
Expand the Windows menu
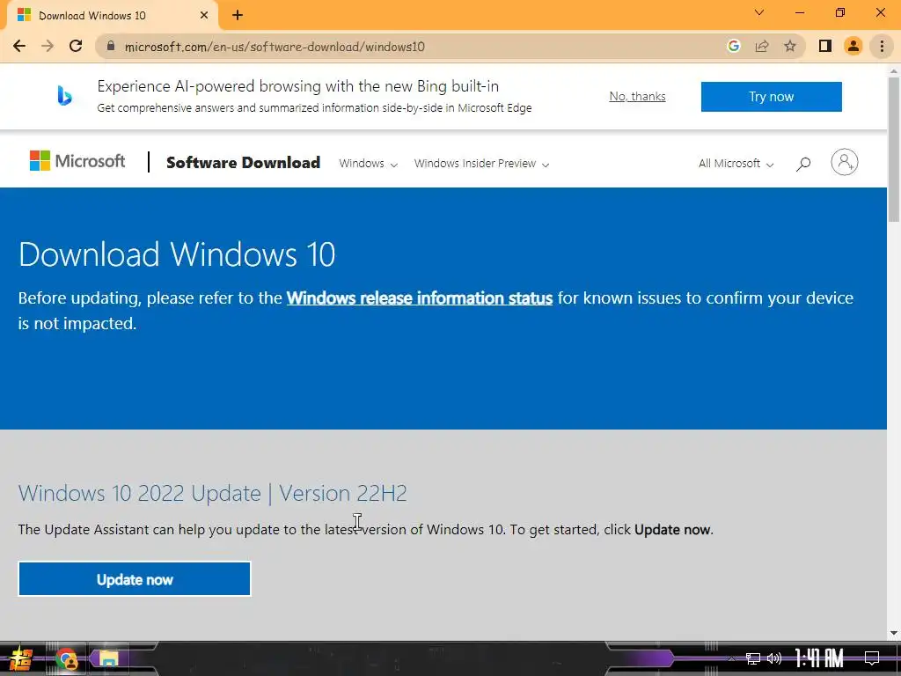368,163
